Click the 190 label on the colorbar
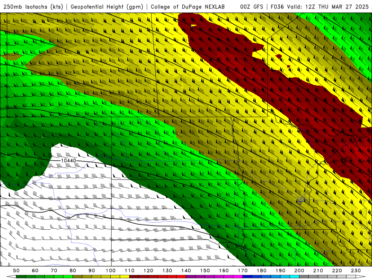Viewport: 372px width, 279px height. [280, 271]
